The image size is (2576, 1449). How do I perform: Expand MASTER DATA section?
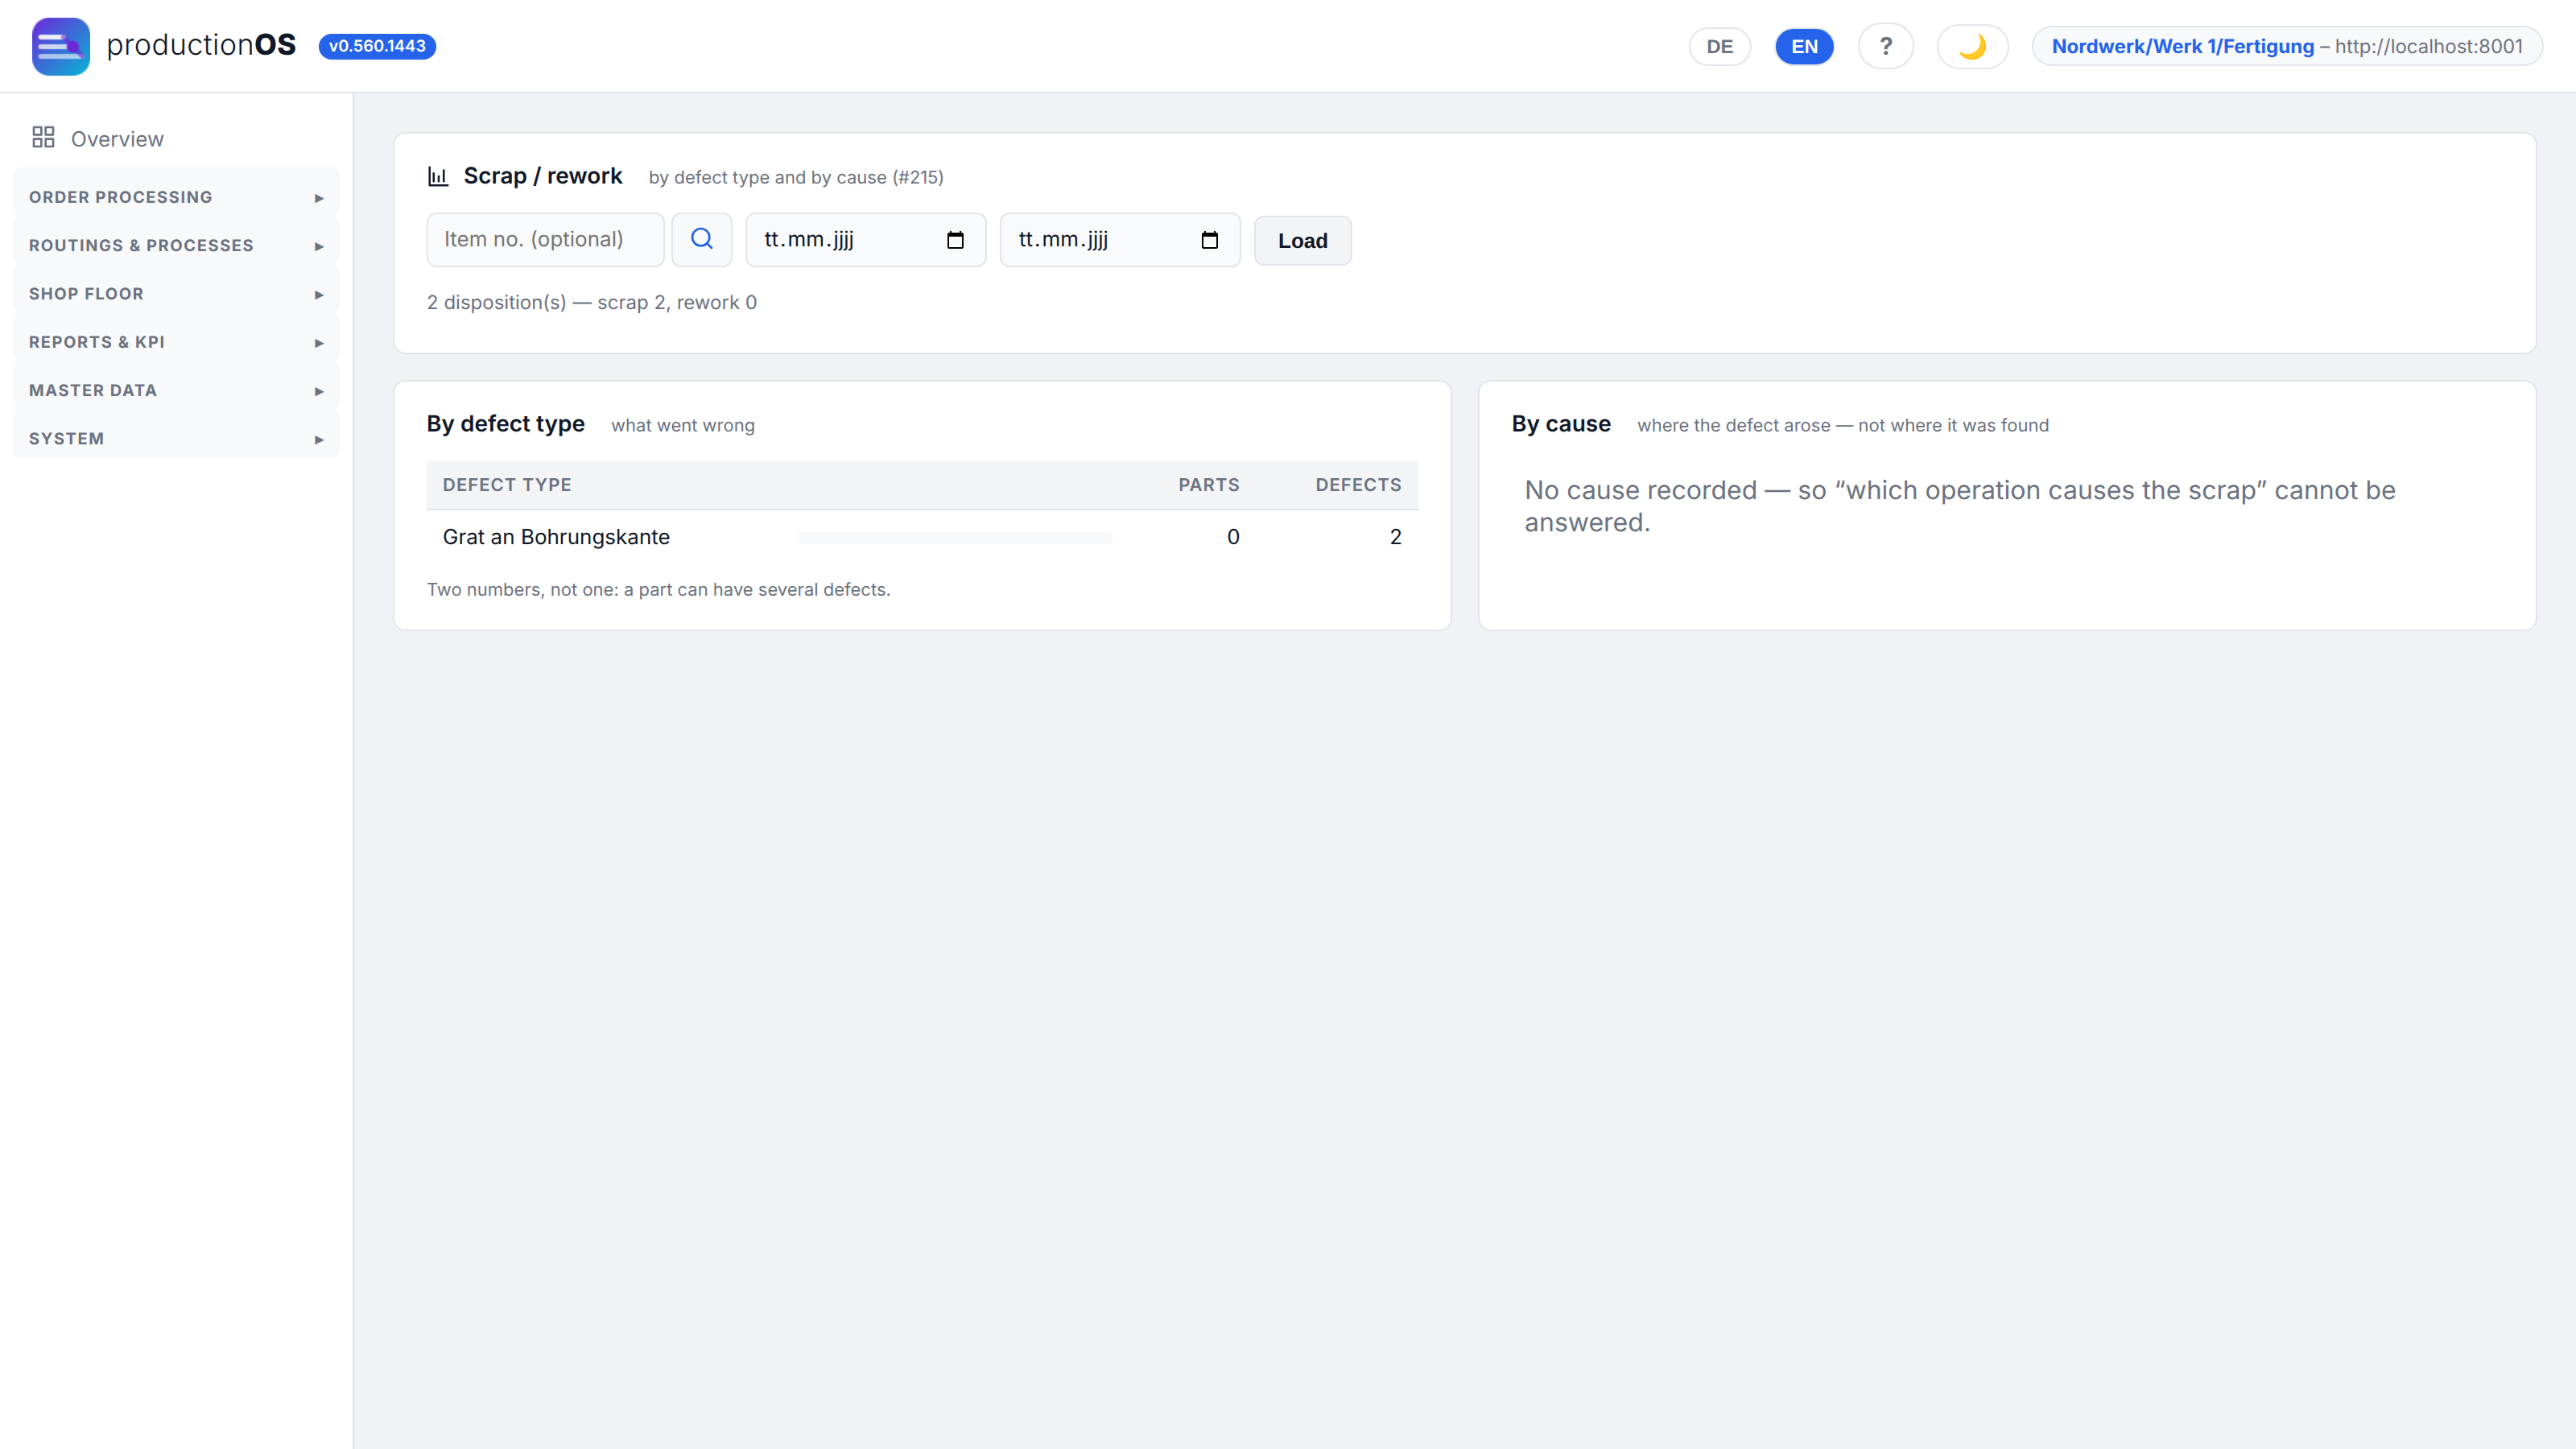coord(176,390)
